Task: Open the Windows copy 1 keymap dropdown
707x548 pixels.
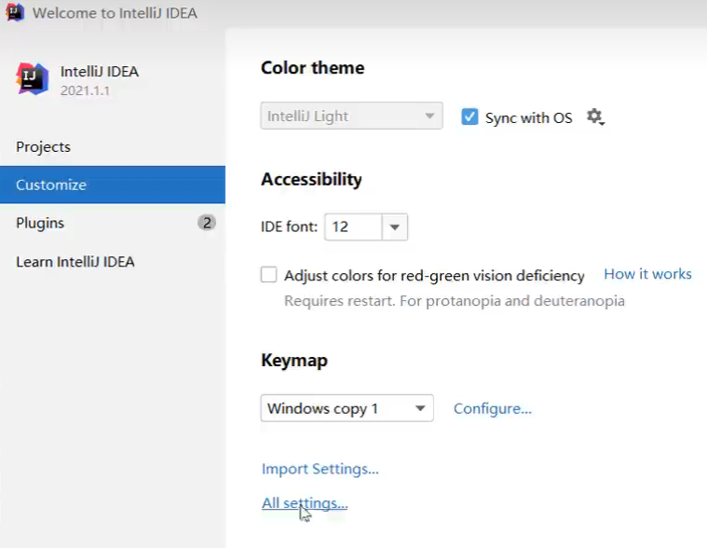Action: (347, 408)
